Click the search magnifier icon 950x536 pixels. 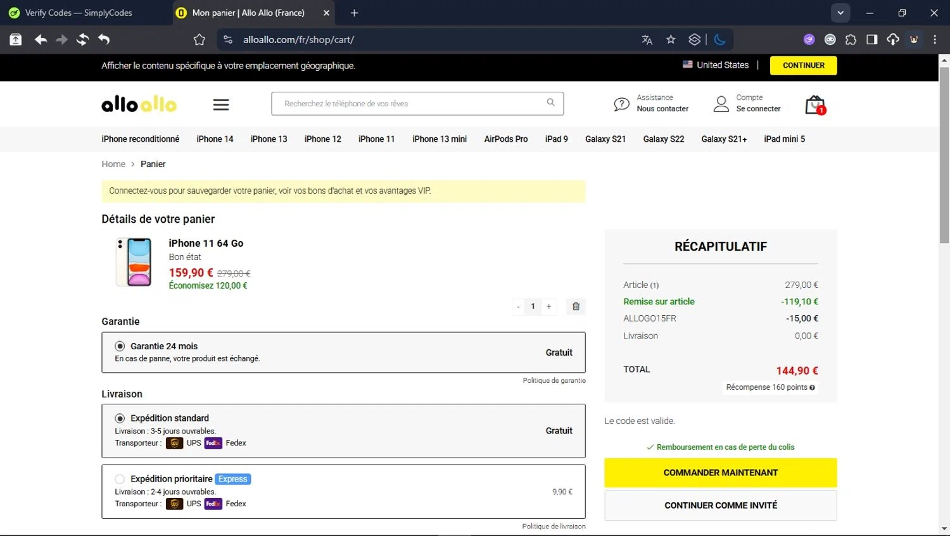pos(550,103)
